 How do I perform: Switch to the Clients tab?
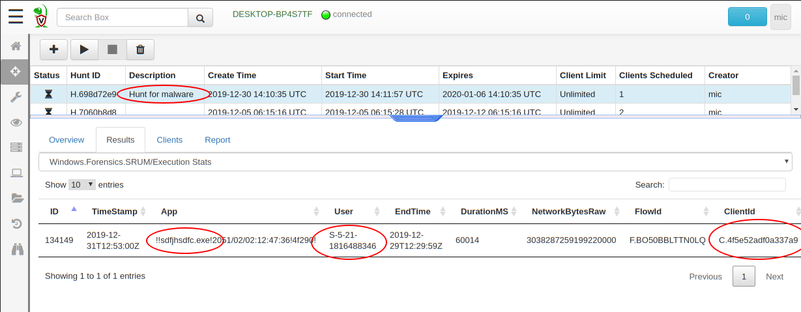point(169,140)
